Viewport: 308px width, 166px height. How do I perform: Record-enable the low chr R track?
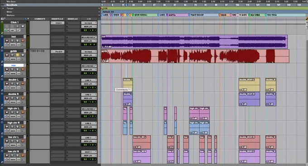pos(7,155)
